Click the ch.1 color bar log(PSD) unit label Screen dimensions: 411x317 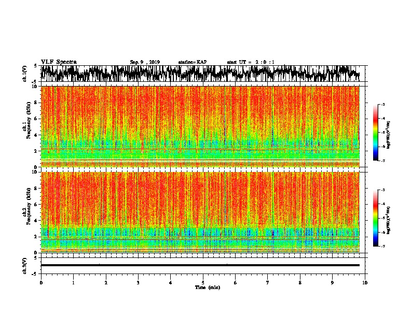pos(389,135)
